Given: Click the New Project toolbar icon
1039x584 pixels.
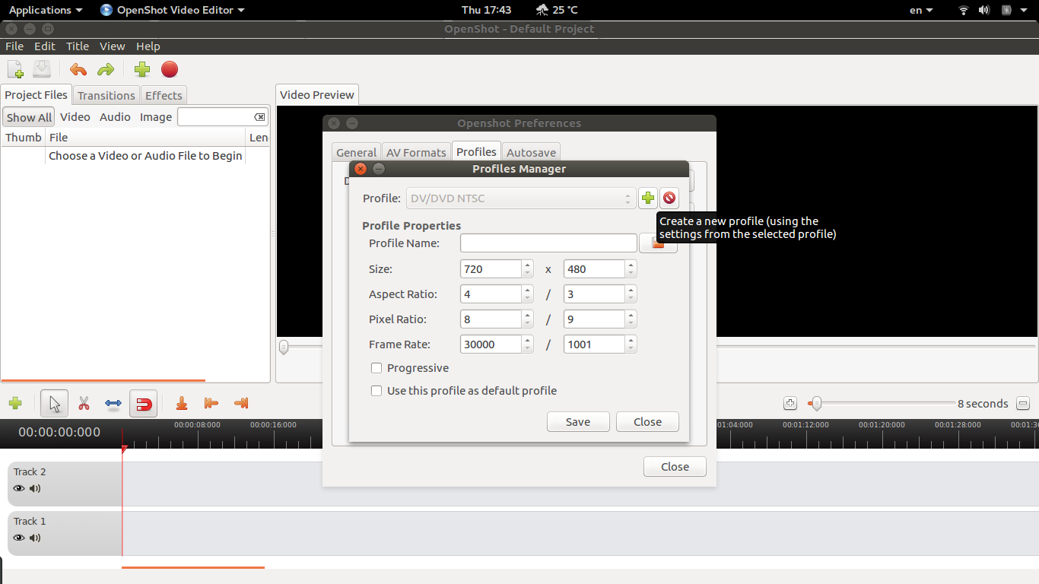Looking at the screenshot, I should [x=15, y=70].
